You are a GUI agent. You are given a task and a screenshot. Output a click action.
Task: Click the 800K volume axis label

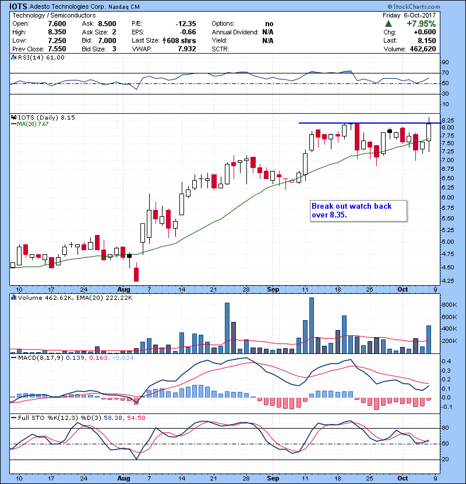[x=449, y=304]
